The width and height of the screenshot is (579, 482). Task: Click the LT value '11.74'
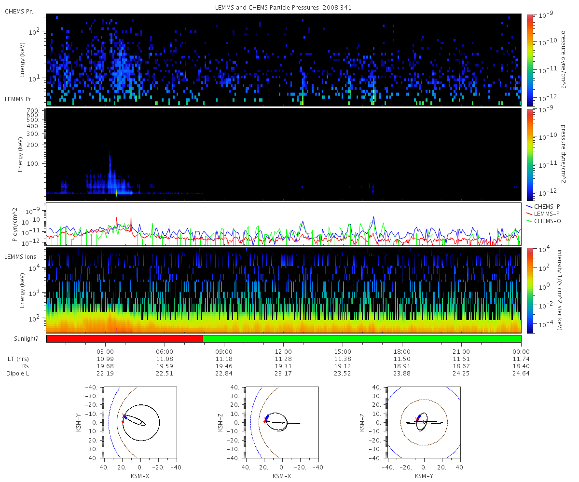(x=521, y=360)
